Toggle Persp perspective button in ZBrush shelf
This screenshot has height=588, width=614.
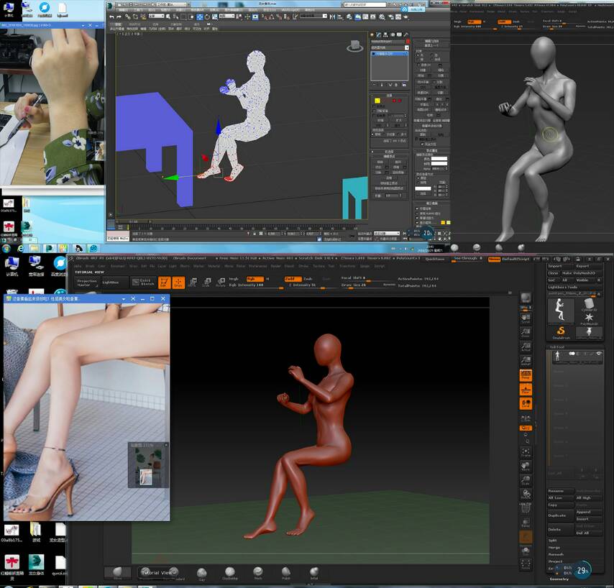click(x=526, y=375)
